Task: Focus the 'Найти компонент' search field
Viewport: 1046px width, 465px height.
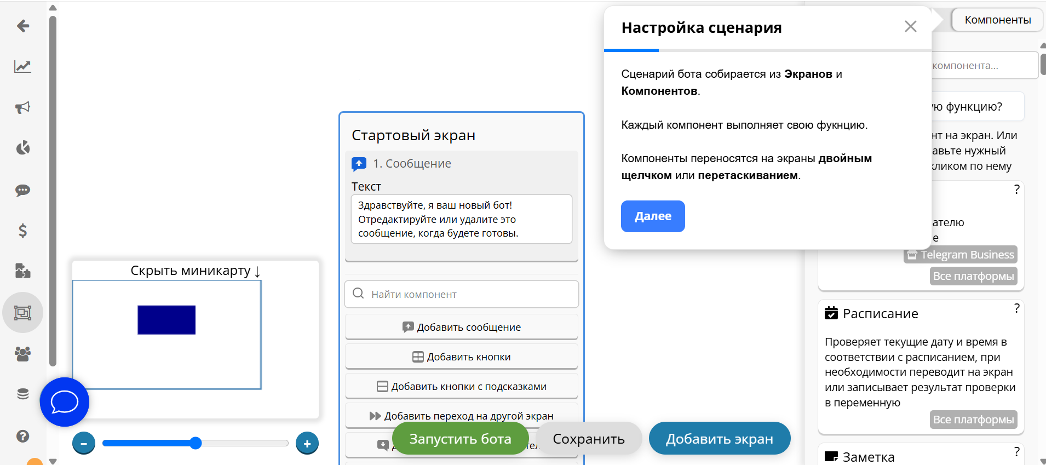Action: coord(462,294)
